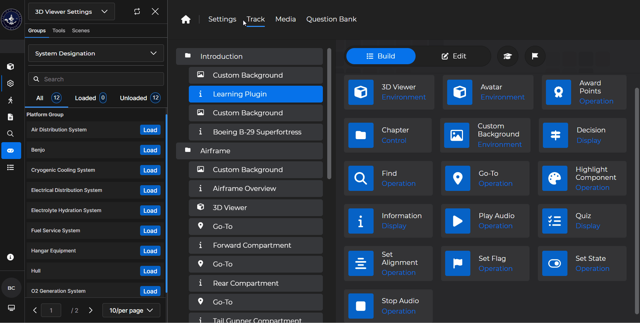Load the Hangar Equipment group
The width and height of the screenshot is (640, 323).
tap(150, 251)
